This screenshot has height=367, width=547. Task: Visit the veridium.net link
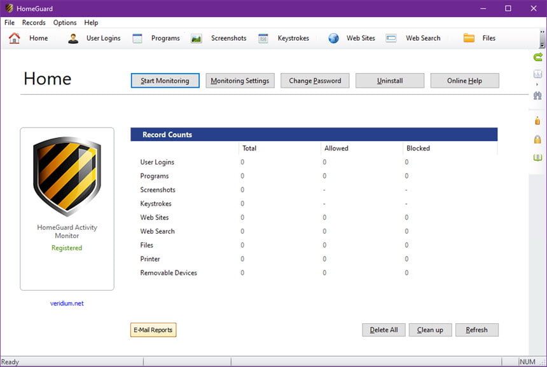pos(67,304)
